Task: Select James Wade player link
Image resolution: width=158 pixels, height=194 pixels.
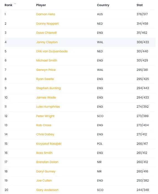Action: point(46,98)
